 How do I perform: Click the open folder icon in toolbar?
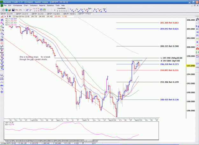pyautogui.click(x=10, y=10)
